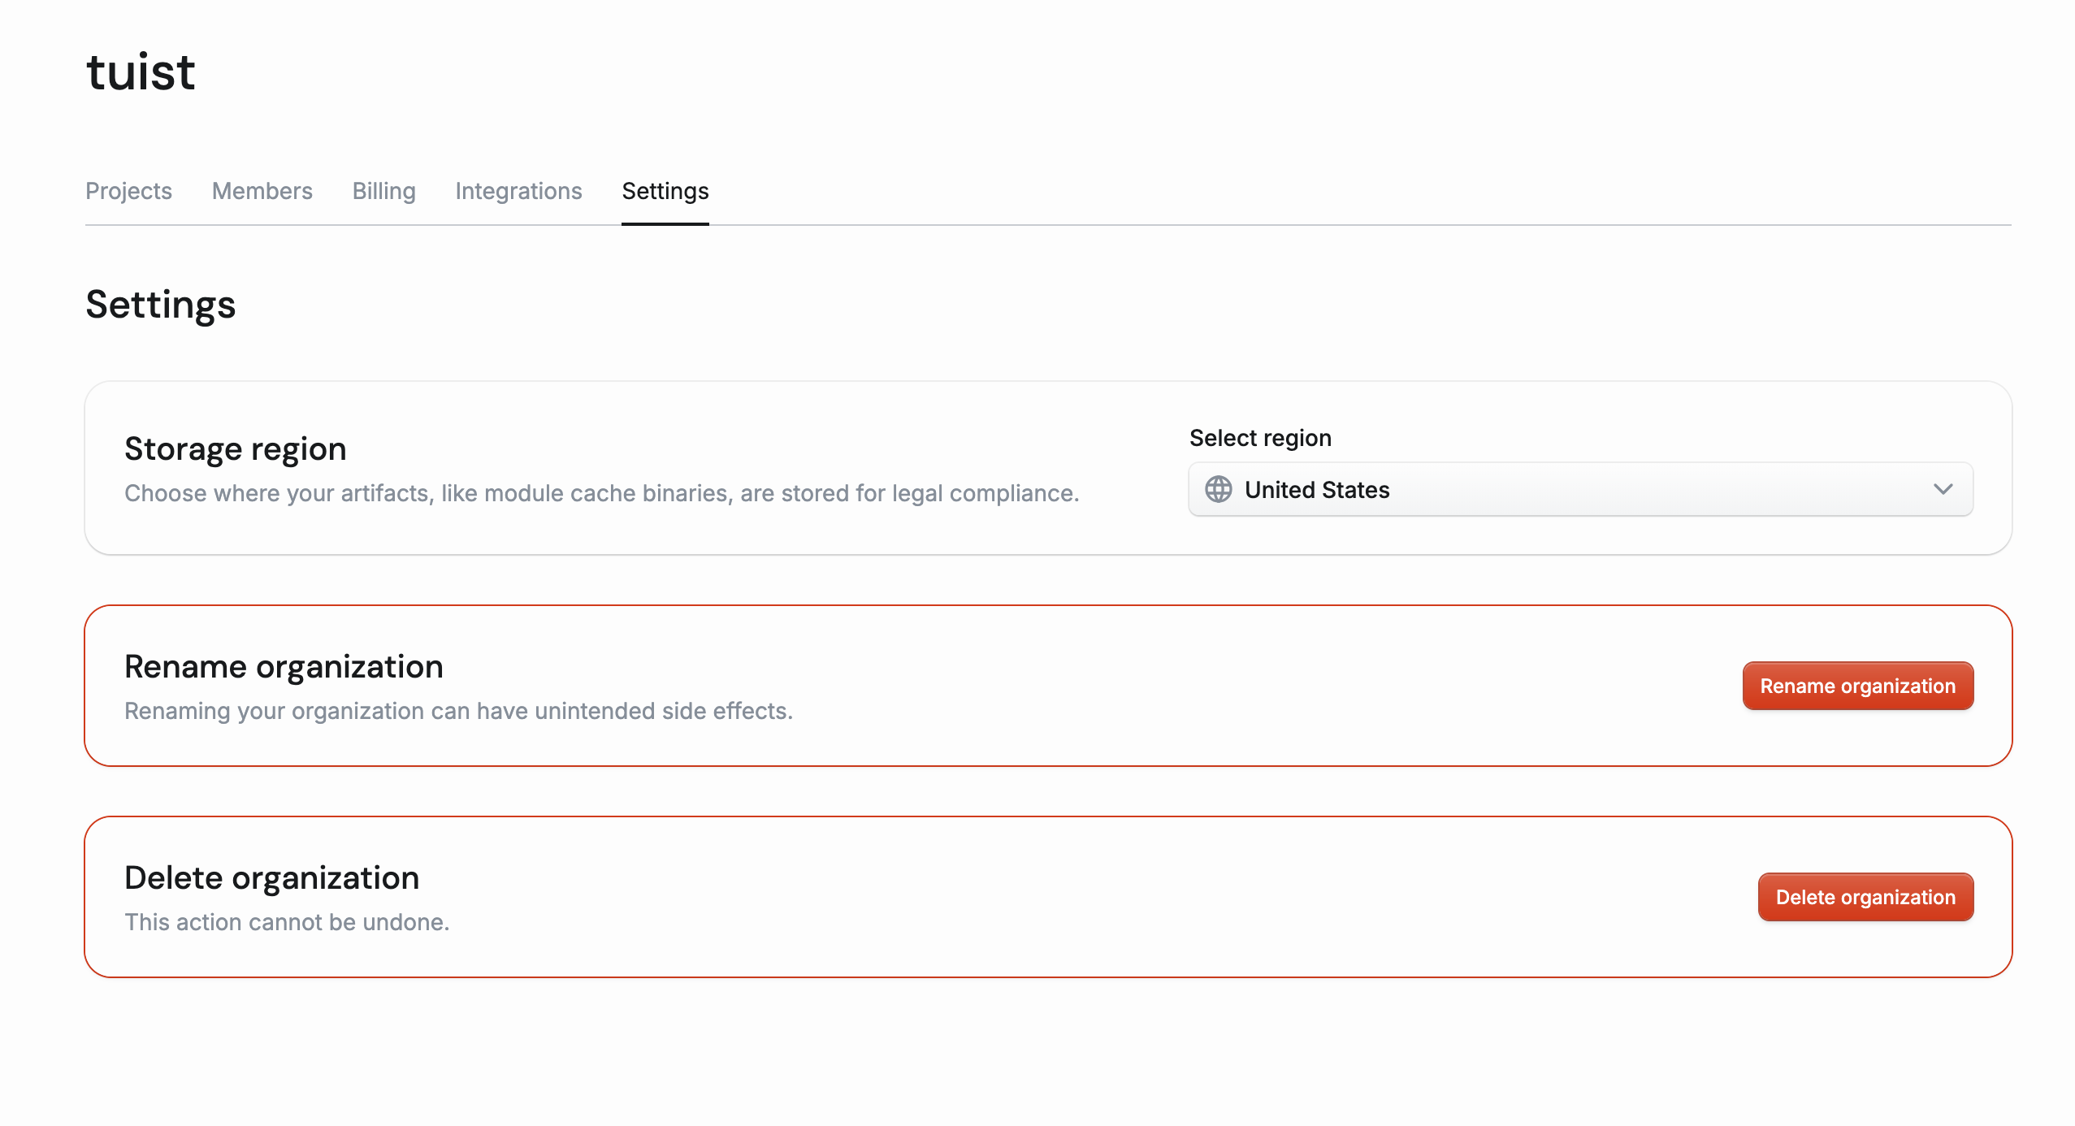This screenshot has height=1126, width=2075.
Task: Open the Integrations tab
Action: click(519, 192)
